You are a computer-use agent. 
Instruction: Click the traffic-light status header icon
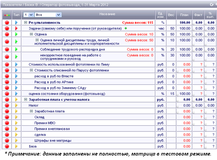click(7, 15)
